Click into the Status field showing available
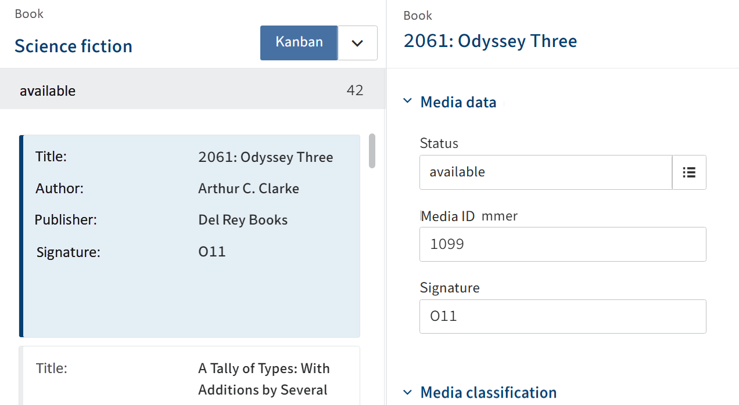 545,172
